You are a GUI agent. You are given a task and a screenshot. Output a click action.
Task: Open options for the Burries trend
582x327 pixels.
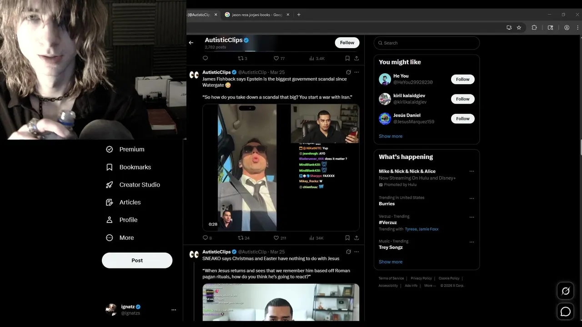[472, 198]
